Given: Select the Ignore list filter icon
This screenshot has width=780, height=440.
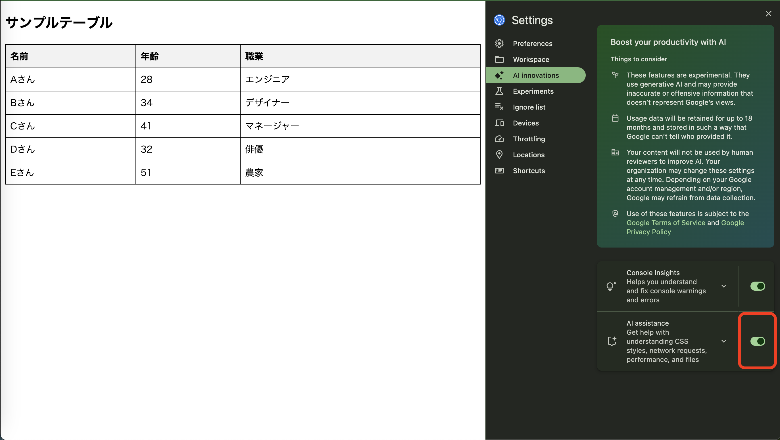Looking at the screenshot, I should pyautogui.click(x=500, y=107).
